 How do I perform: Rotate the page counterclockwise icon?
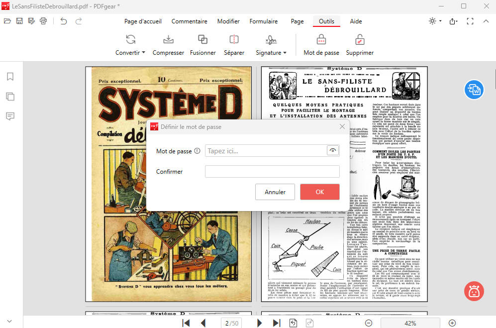293,323
